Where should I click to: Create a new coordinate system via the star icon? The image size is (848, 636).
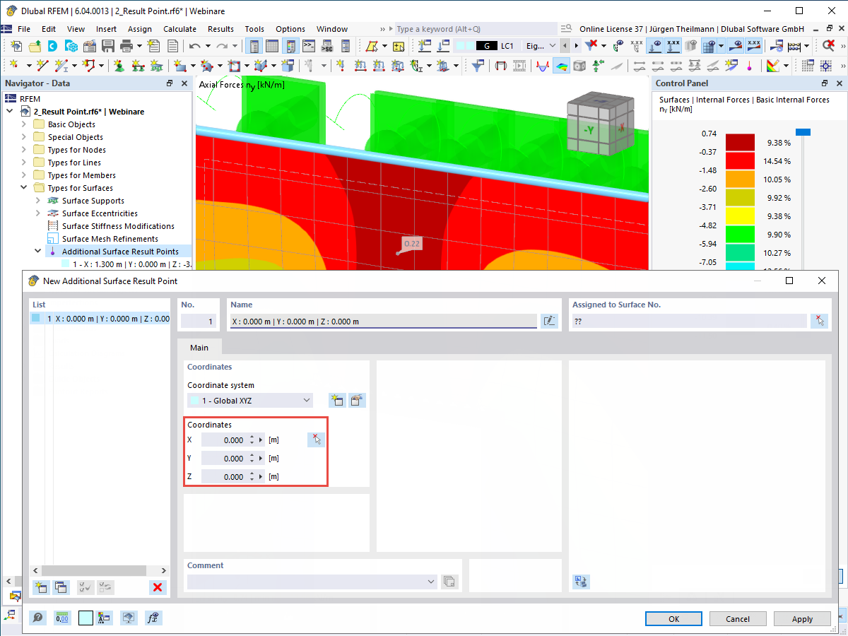[x=337, y=400]
